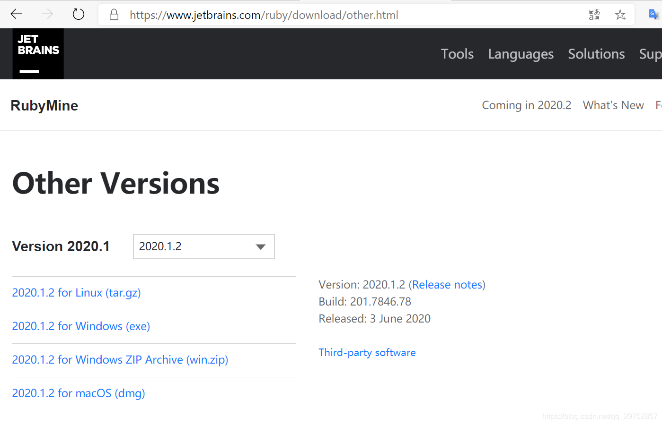662x425 pixels.
Task: Open the JetBrains logo homepage
Action: pyautogui.click(x=38, y=54)
